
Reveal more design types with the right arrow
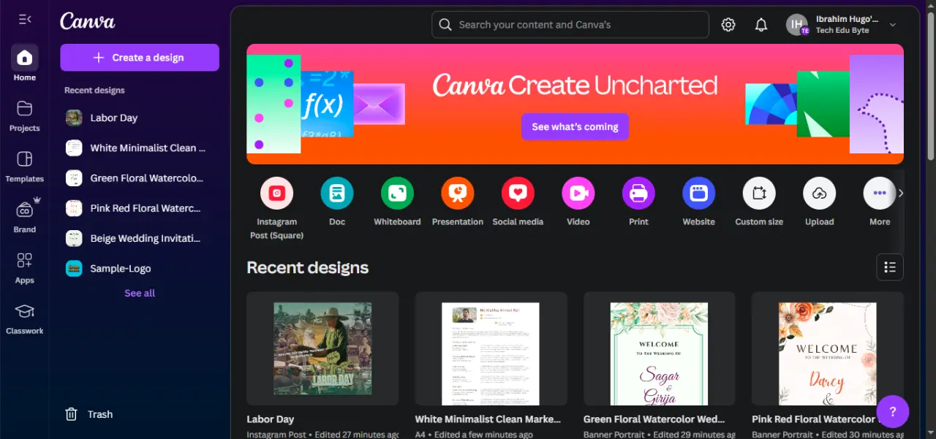tap(901, 194)
